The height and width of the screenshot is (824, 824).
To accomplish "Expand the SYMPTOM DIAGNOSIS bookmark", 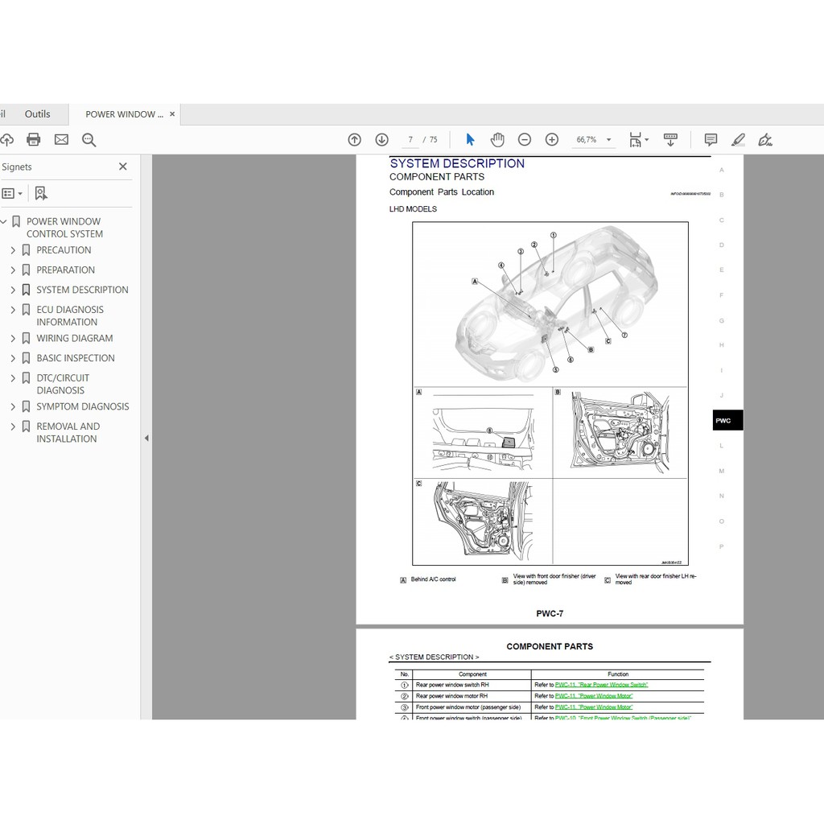I will 13,407.
